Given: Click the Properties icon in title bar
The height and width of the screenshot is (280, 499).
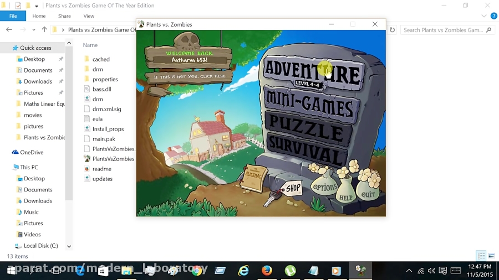Looking at the screenshot, I should pos(18,6).
